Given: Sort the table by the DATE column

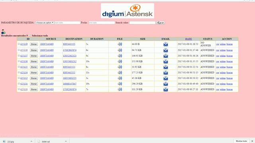Looking at the screenshot, I should point(188,39).
